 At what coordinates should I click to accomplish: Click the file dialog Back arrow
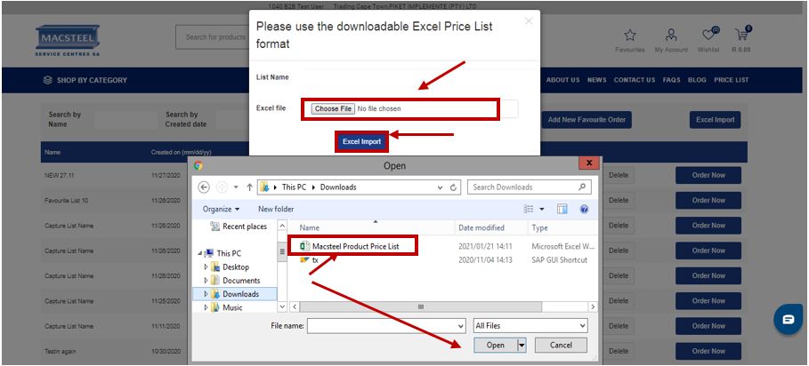tap(204, 187)
